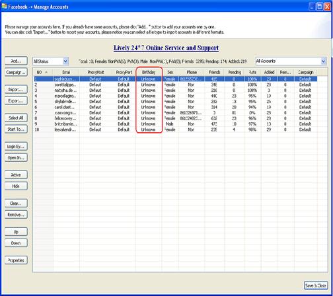The width and height of the screenshot is (333, 296).
Task: Select account row 1 sophiebuss email
Action: [65, 79]
